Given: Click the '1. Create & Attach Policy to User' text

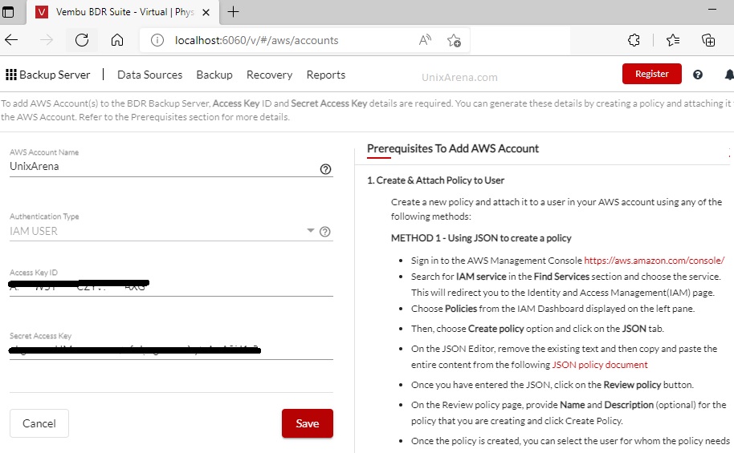Looking at the screenshot, I should pyautogui.click(x=435, y=180).
